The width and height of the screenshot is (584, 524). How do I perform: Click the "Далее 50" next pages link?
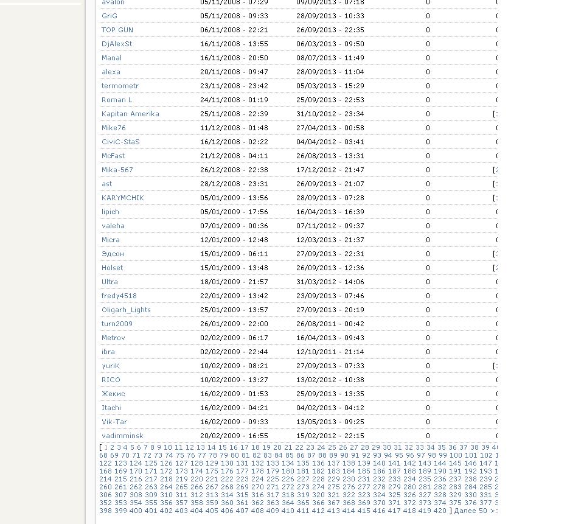[x=476, y=511]
